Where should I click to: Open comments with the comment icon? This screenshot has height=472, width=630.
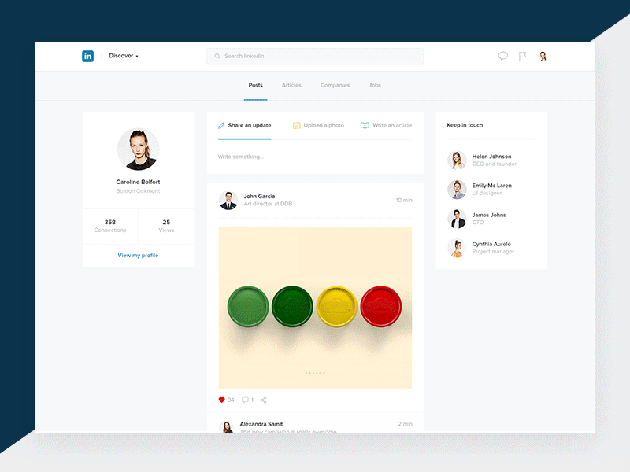[245, 400]
